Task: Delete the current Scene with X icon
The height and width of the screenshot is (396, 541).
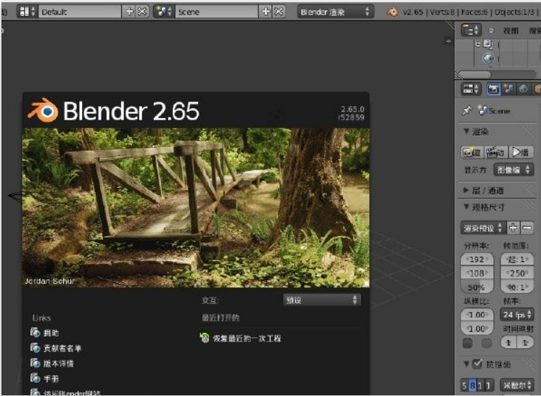Action: click(278, 12)
